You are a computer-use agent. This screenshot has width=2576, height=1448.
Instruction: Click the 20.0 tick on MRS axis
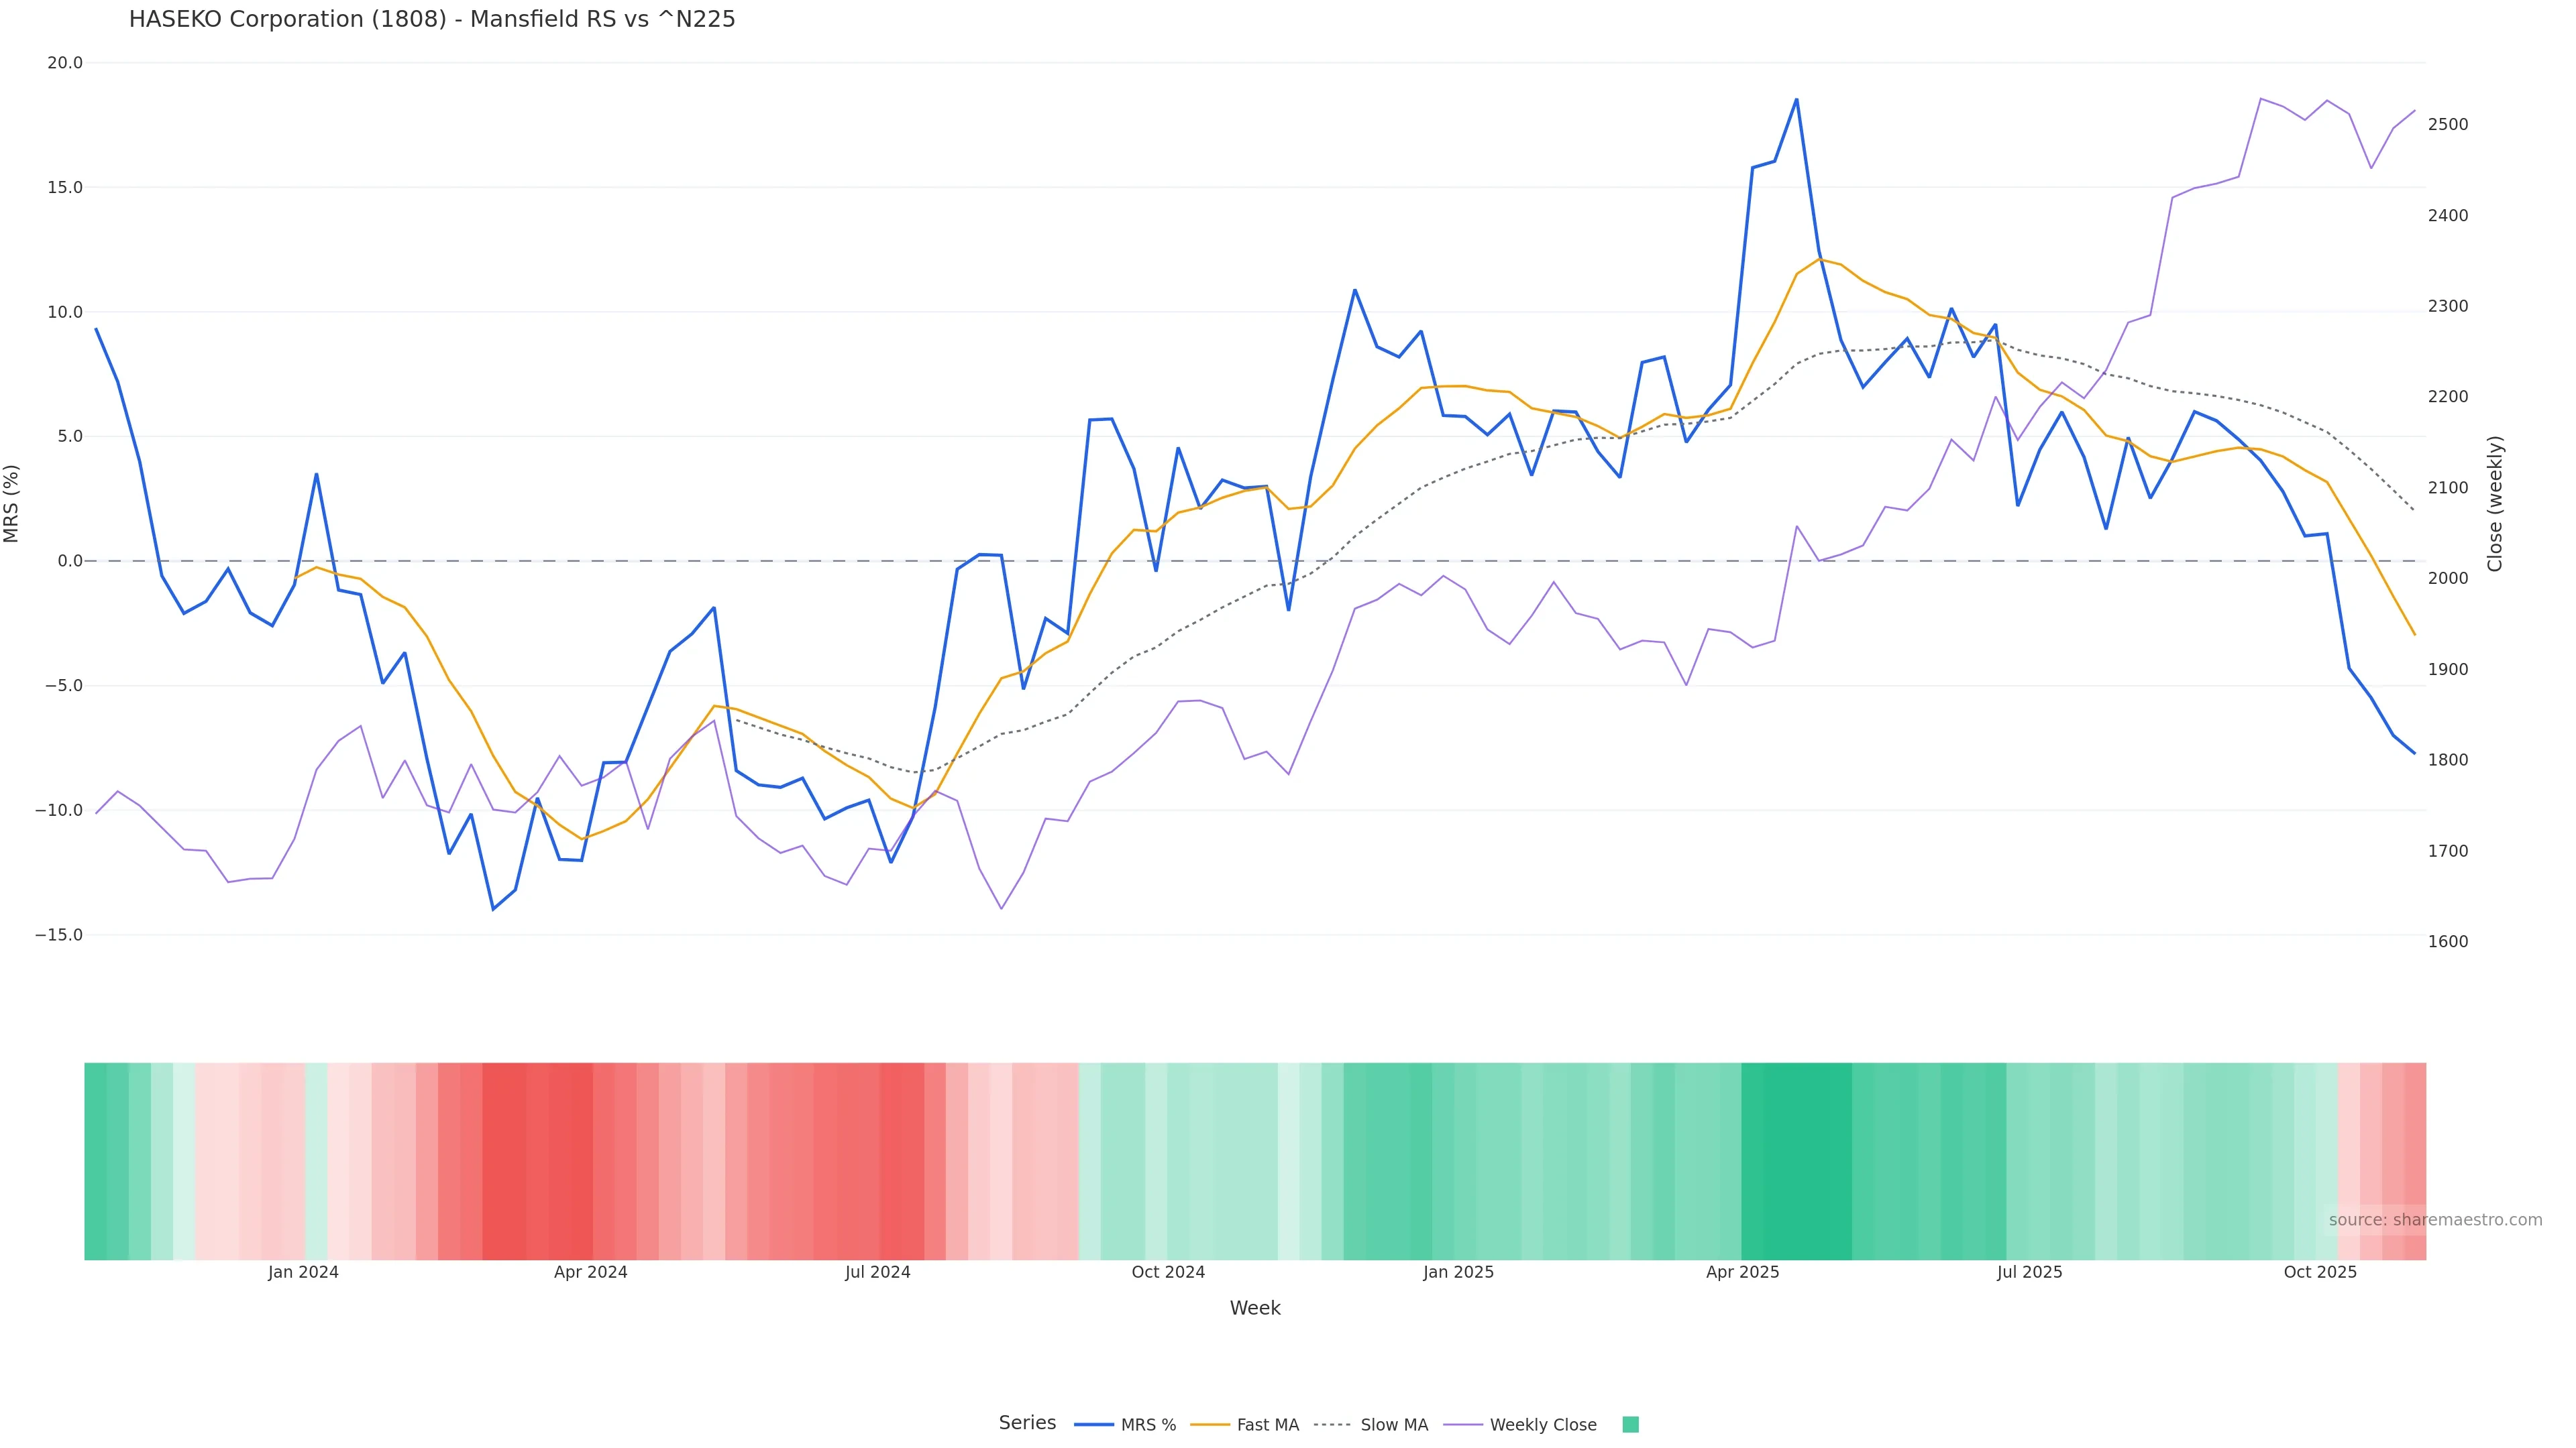(65, 63)
